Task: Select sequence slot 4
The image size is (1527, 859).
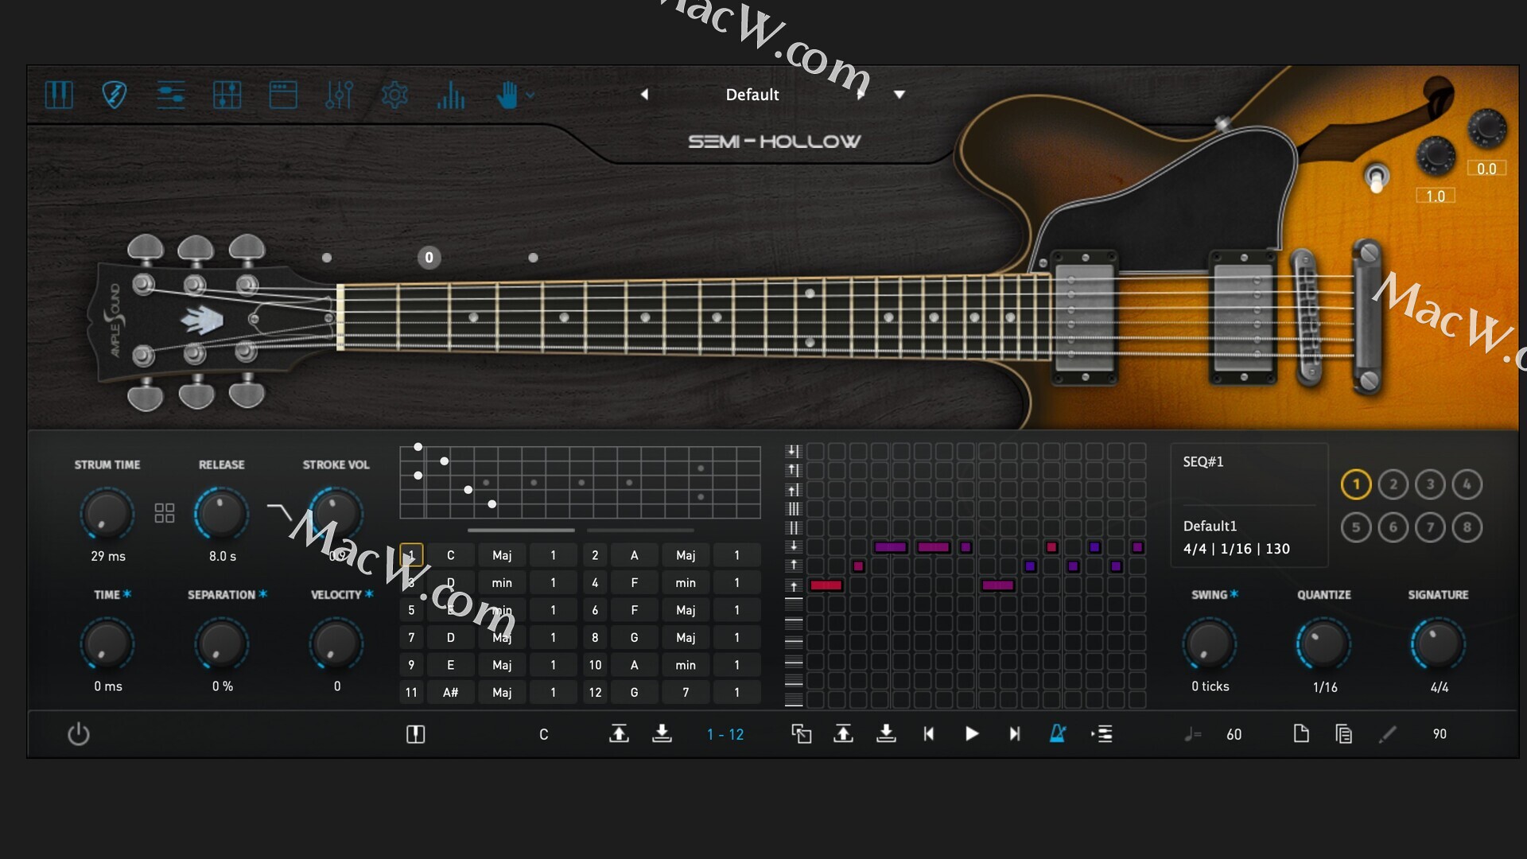Action: click(1467, 484)
